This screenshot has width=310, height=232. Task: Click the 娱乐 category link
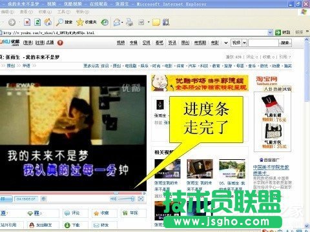tap(145, 66)
